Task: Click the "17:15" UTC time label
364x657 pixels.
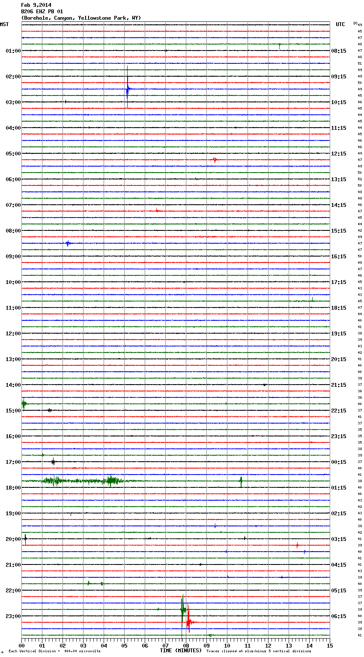Action: [x=339, y=282]
